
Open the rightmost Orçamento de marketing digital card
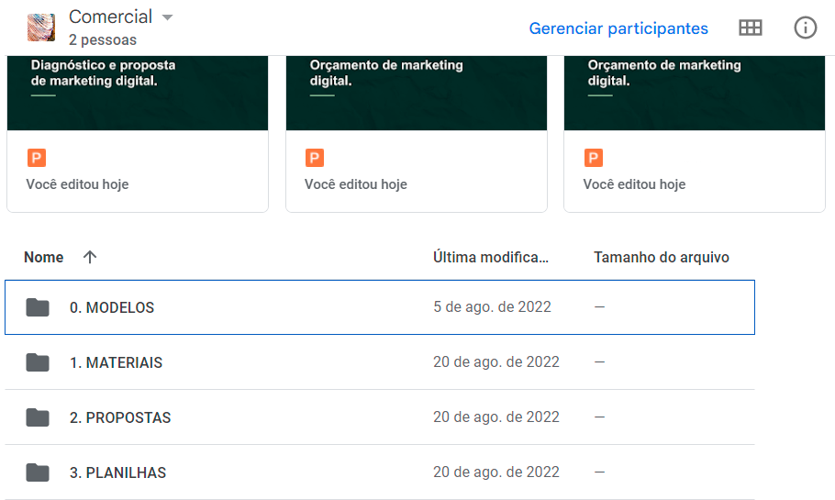[x=695, y=134]
